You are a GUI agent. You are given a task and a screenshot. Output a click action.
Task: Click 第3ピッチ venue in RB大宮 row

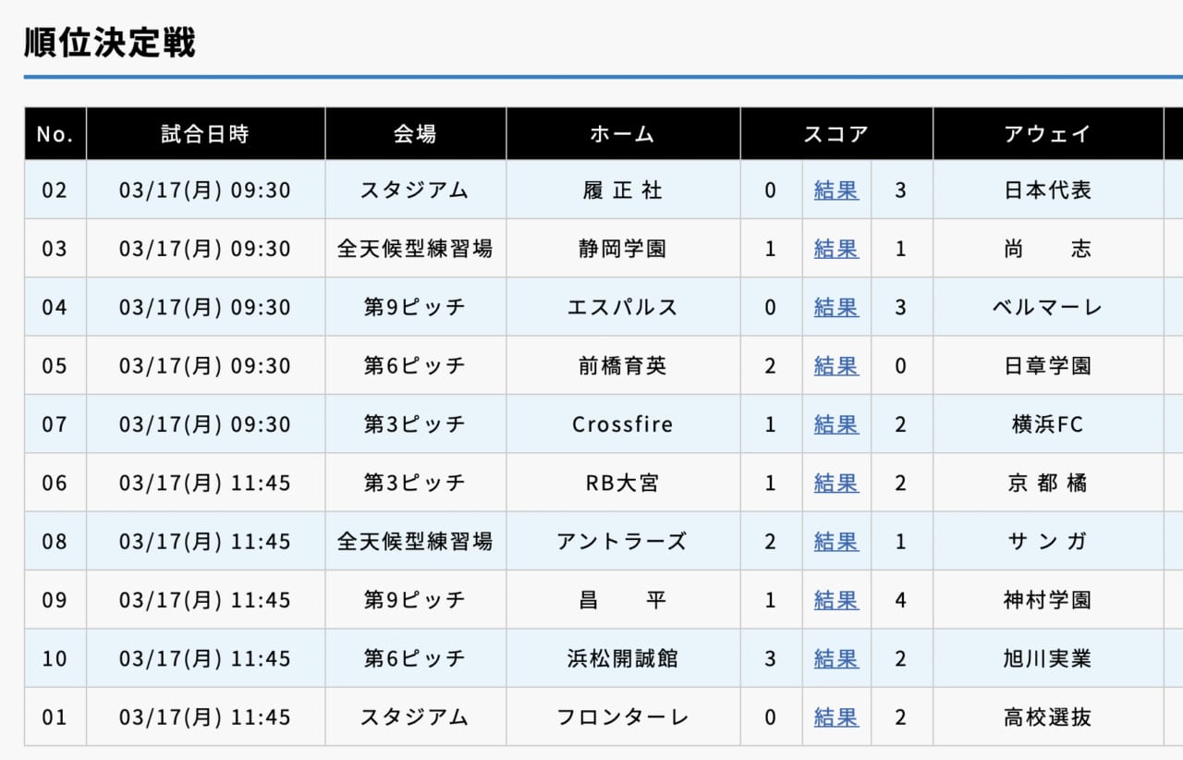click(415, 483)
